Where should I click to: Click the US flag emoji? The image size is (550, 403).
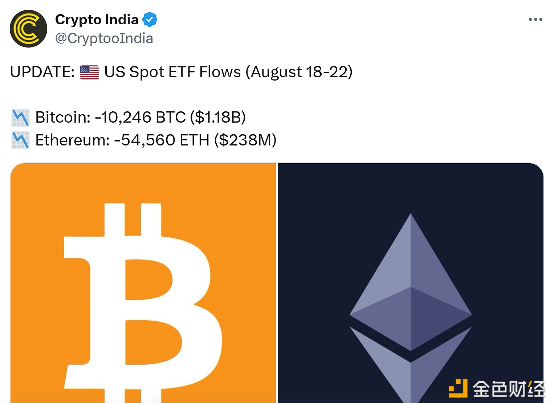(89, 72)
